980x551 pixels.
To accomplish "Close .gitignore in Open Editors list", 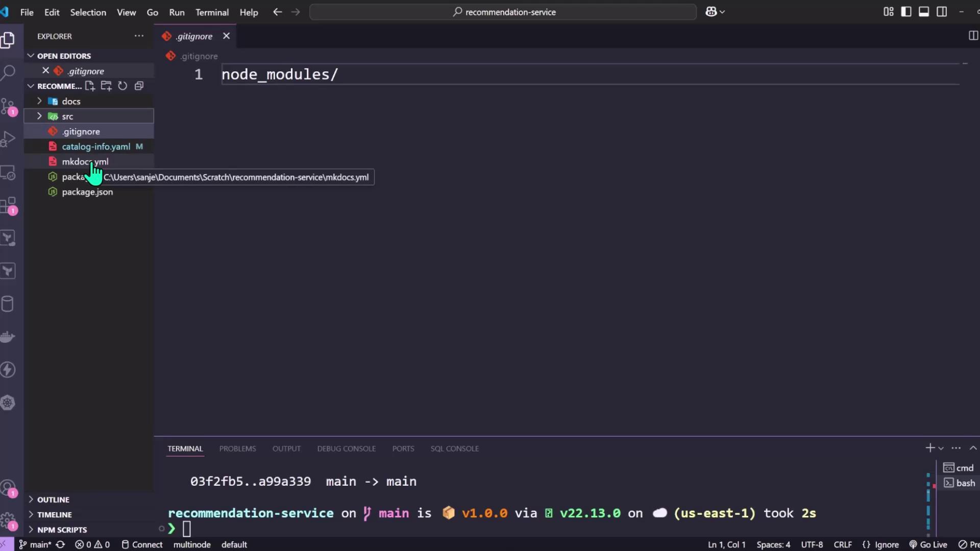I will 45,70.
